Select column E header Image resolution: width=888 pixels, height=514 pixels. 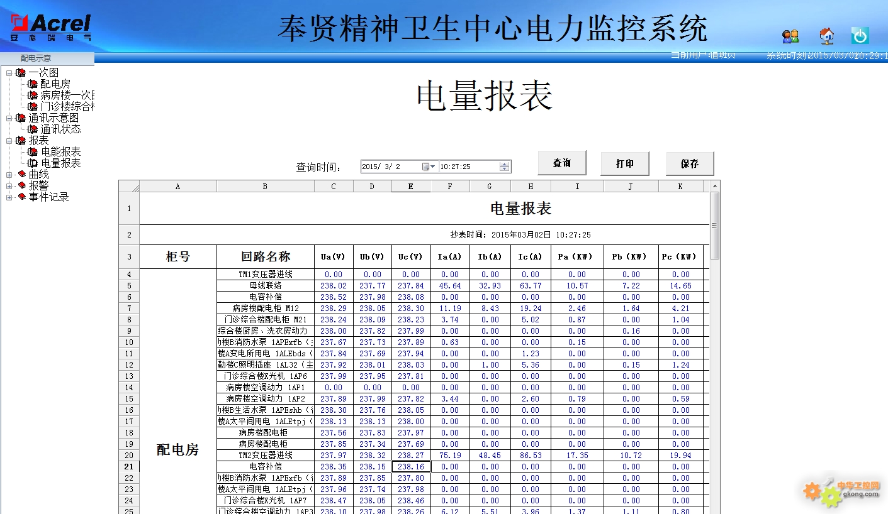tap(411, 187)
